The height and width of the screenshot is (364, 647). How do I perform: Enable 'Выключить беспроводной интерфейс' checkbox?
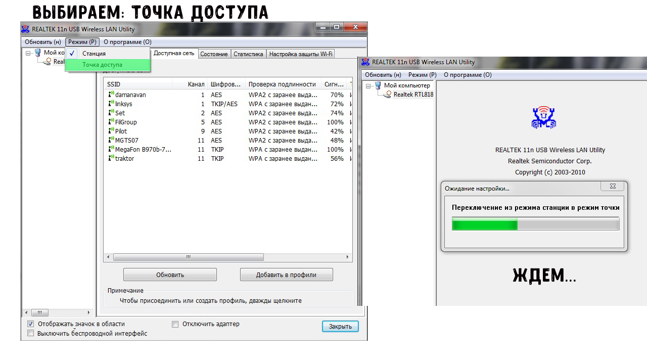[x=31, y=334]
